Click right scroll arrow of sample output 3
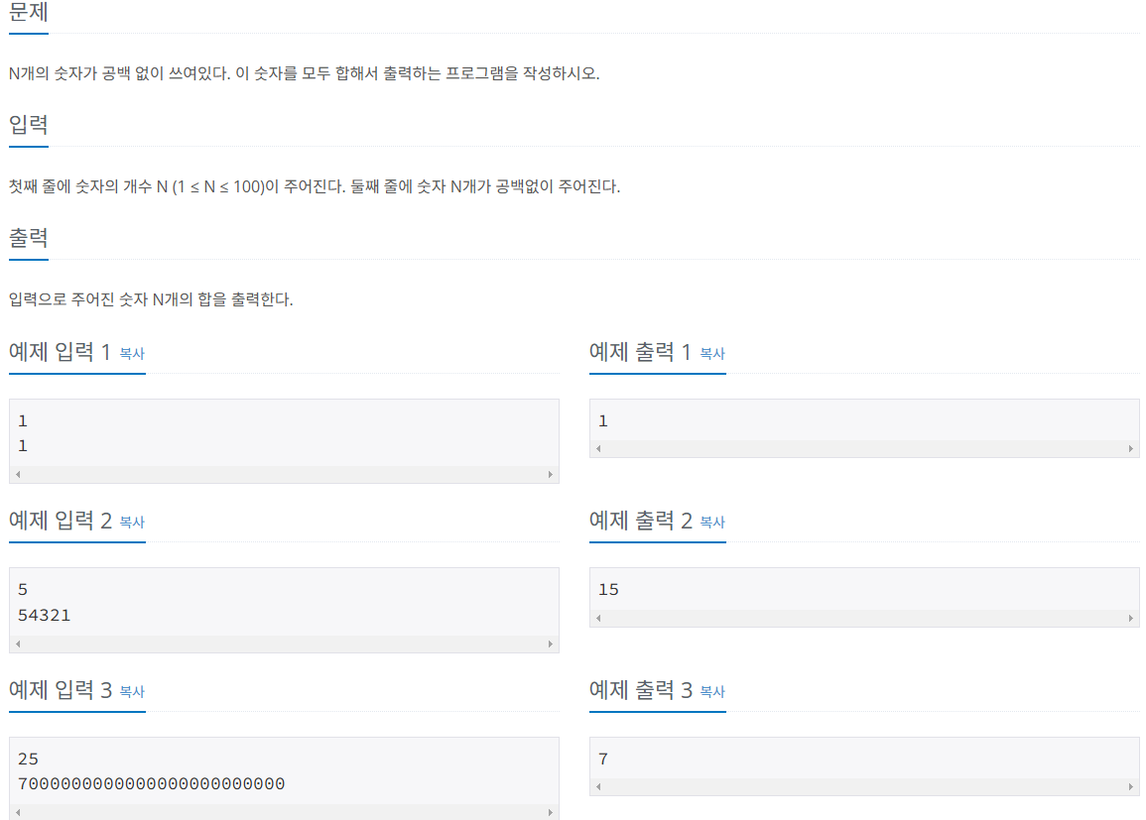This screenshot has width=1146, height=820. pos(1131,787)
